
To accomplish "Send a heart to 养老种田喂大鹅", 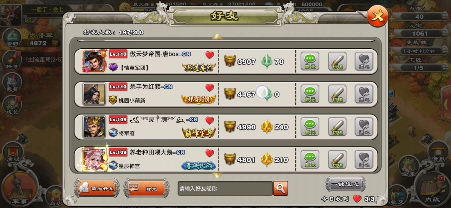I will point(364,160).
